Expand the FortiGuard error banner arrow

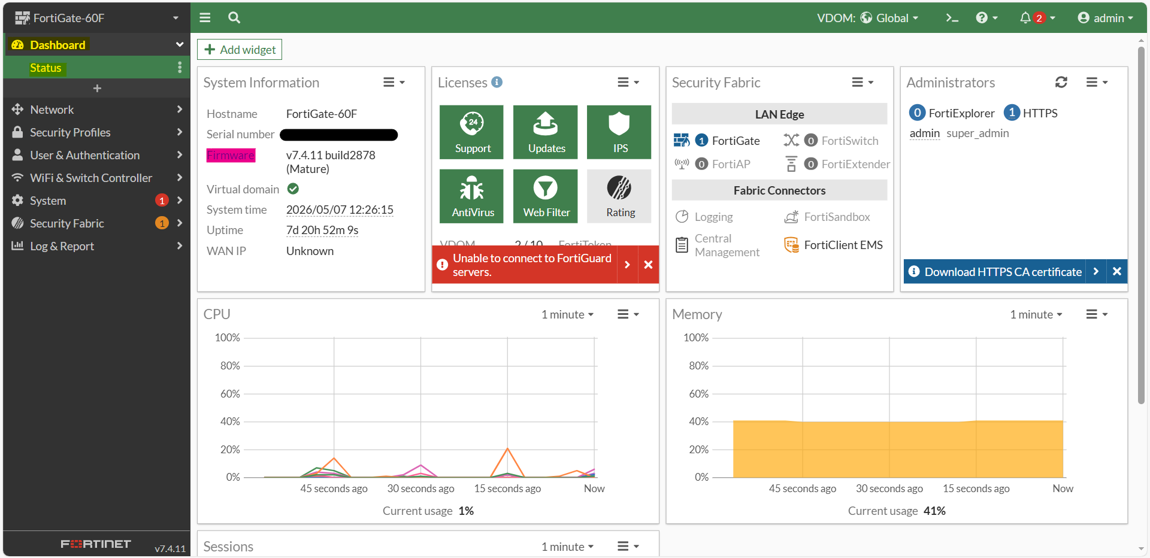(627, 265)
